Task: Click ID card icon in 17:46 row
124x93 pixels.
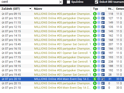Action: pos(103,62)
